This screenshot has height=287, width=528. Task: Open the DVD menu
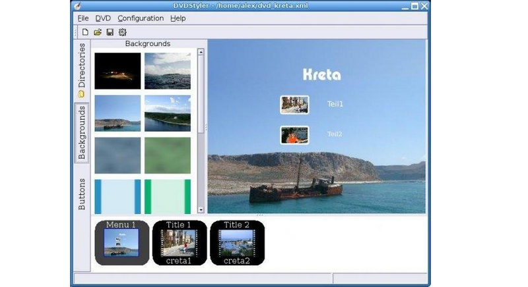[x=103, y=18]
